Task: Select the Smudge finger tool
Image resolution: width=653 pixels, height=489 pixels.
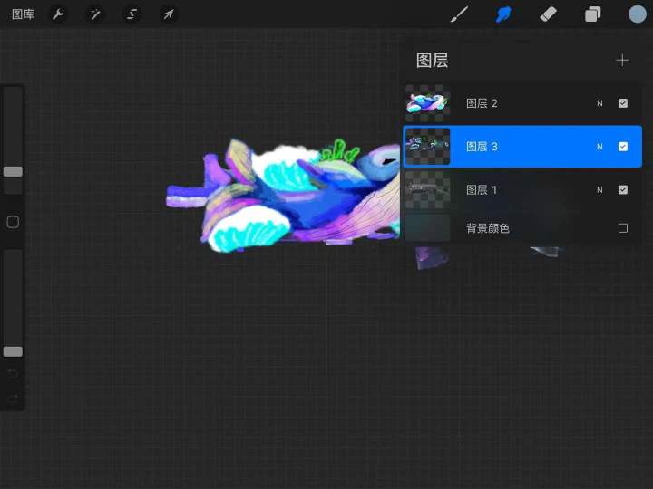Action: (503, 14)
